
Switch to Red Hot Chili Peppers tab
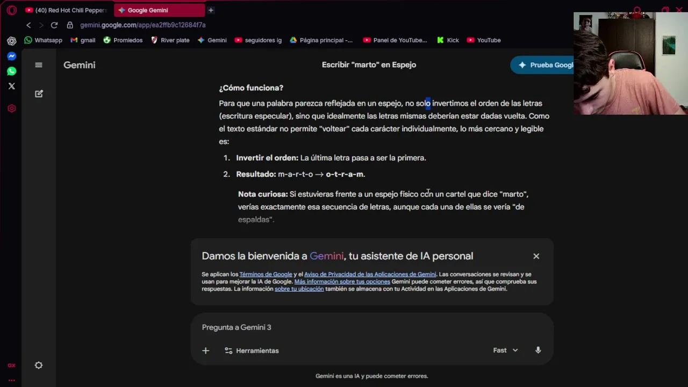(67, 10)
